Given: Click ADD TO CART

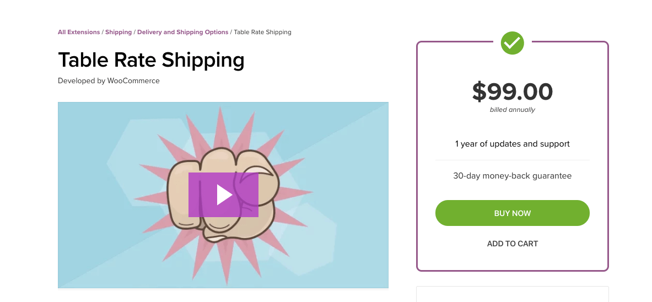Looking at the screenshot, I should point(512,244).
